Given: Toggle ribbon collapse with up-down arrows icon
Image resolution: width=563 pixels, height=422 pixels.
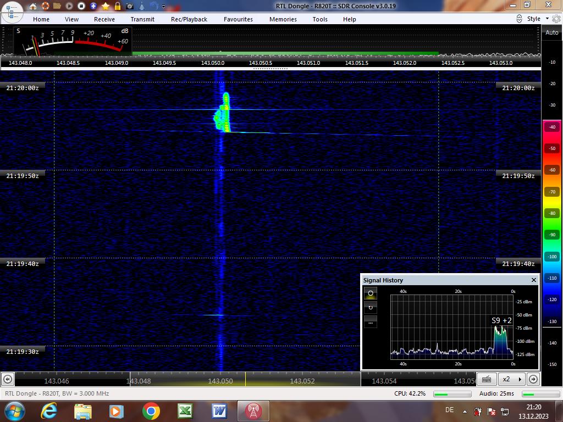Looking at the screenshot, I should coord(519,19).
